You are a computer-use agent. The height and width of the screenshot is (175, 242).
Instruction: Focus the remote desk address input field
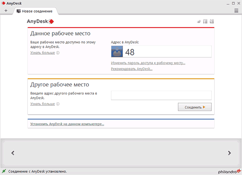click(161, 95)
